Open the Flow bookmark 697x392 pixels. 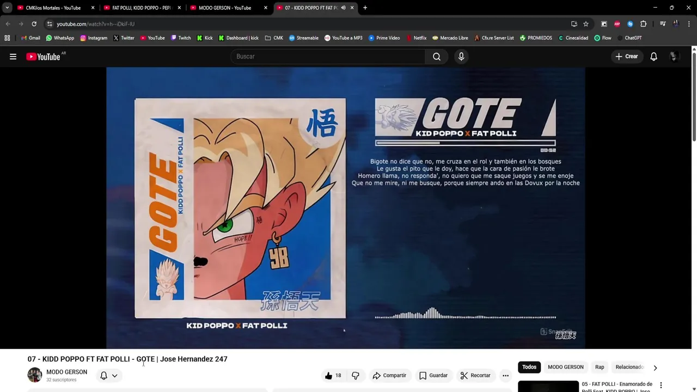pos(603,38)
